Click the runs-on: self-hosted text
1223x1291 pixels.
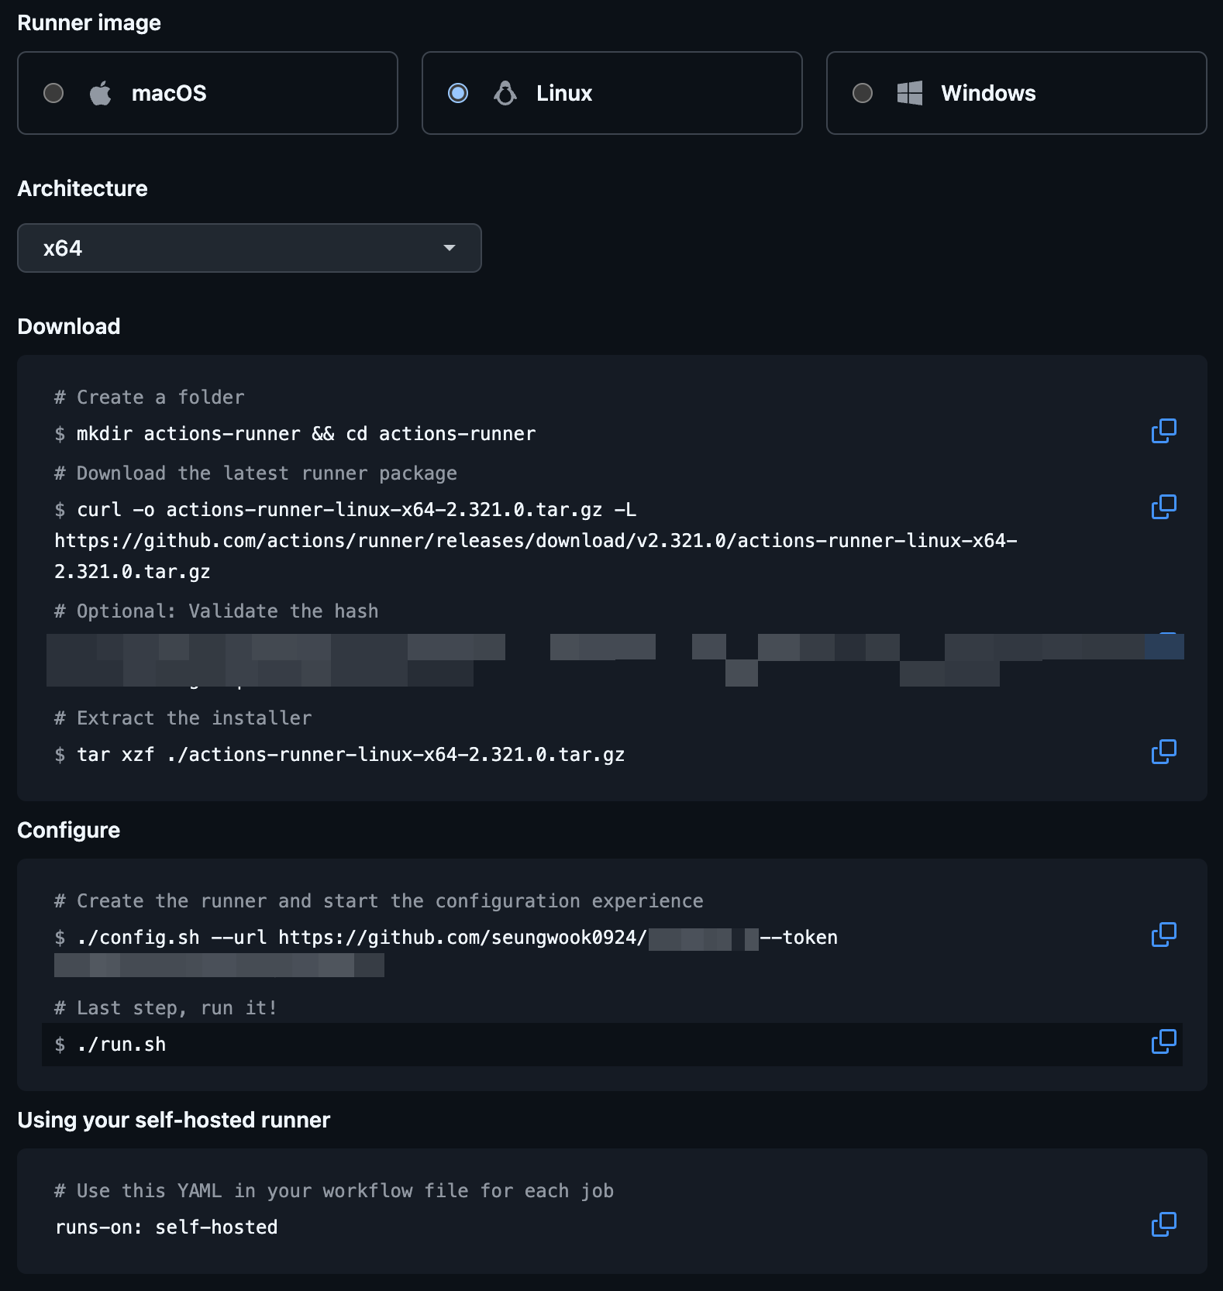(167, 1227)
